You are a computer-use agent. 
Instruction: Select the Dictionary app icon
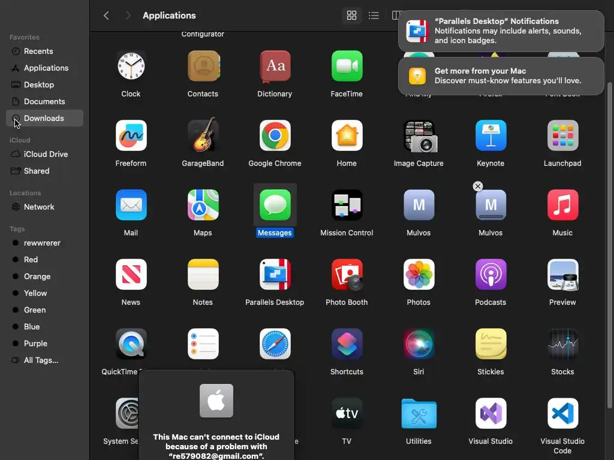coord(275,66)
